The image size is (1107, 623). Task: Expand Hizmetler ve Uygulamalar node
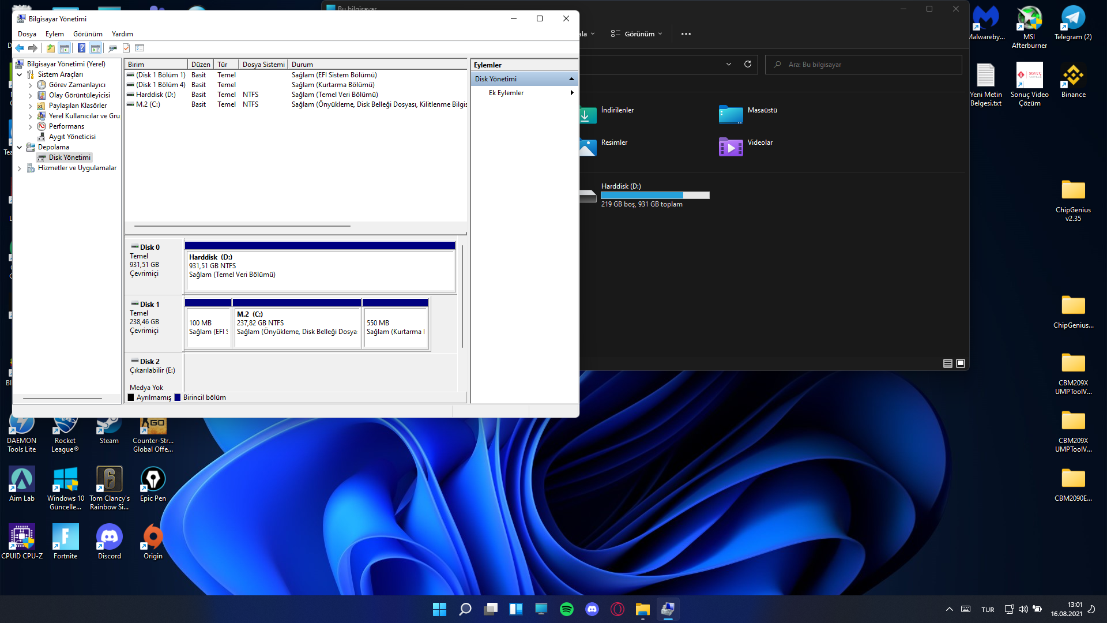[x=20, y=168]
